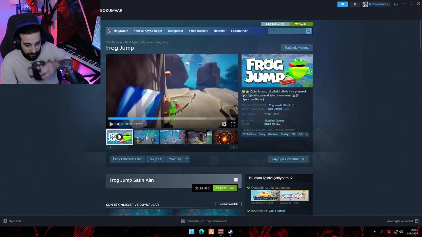422x237 pixels.
Task: Click Kuyruğu Görüntüle button
Action: (289, 159)
